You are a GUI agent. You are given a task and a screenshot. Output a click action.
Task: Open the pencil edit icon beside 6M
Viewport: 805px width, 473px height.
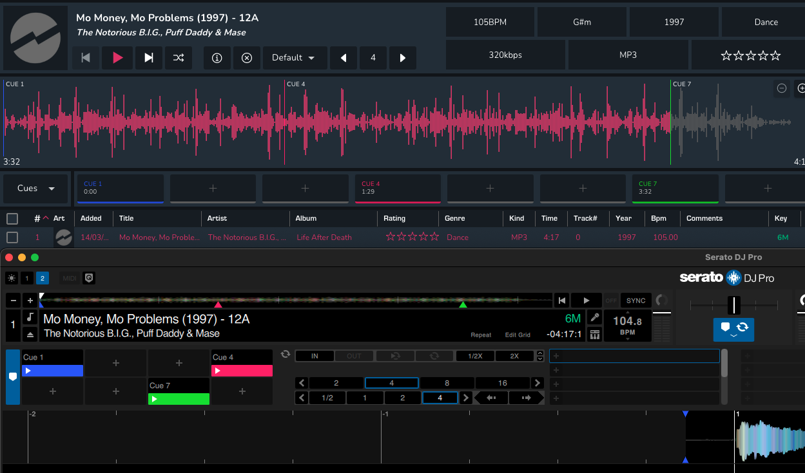[x=595, y=317]
